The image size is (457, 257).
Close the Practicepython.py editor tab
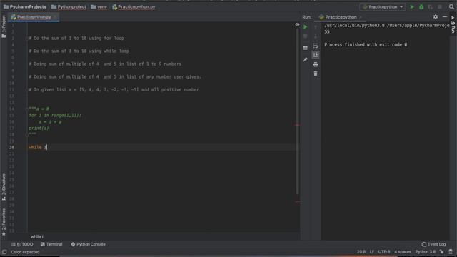coord(55,17)
